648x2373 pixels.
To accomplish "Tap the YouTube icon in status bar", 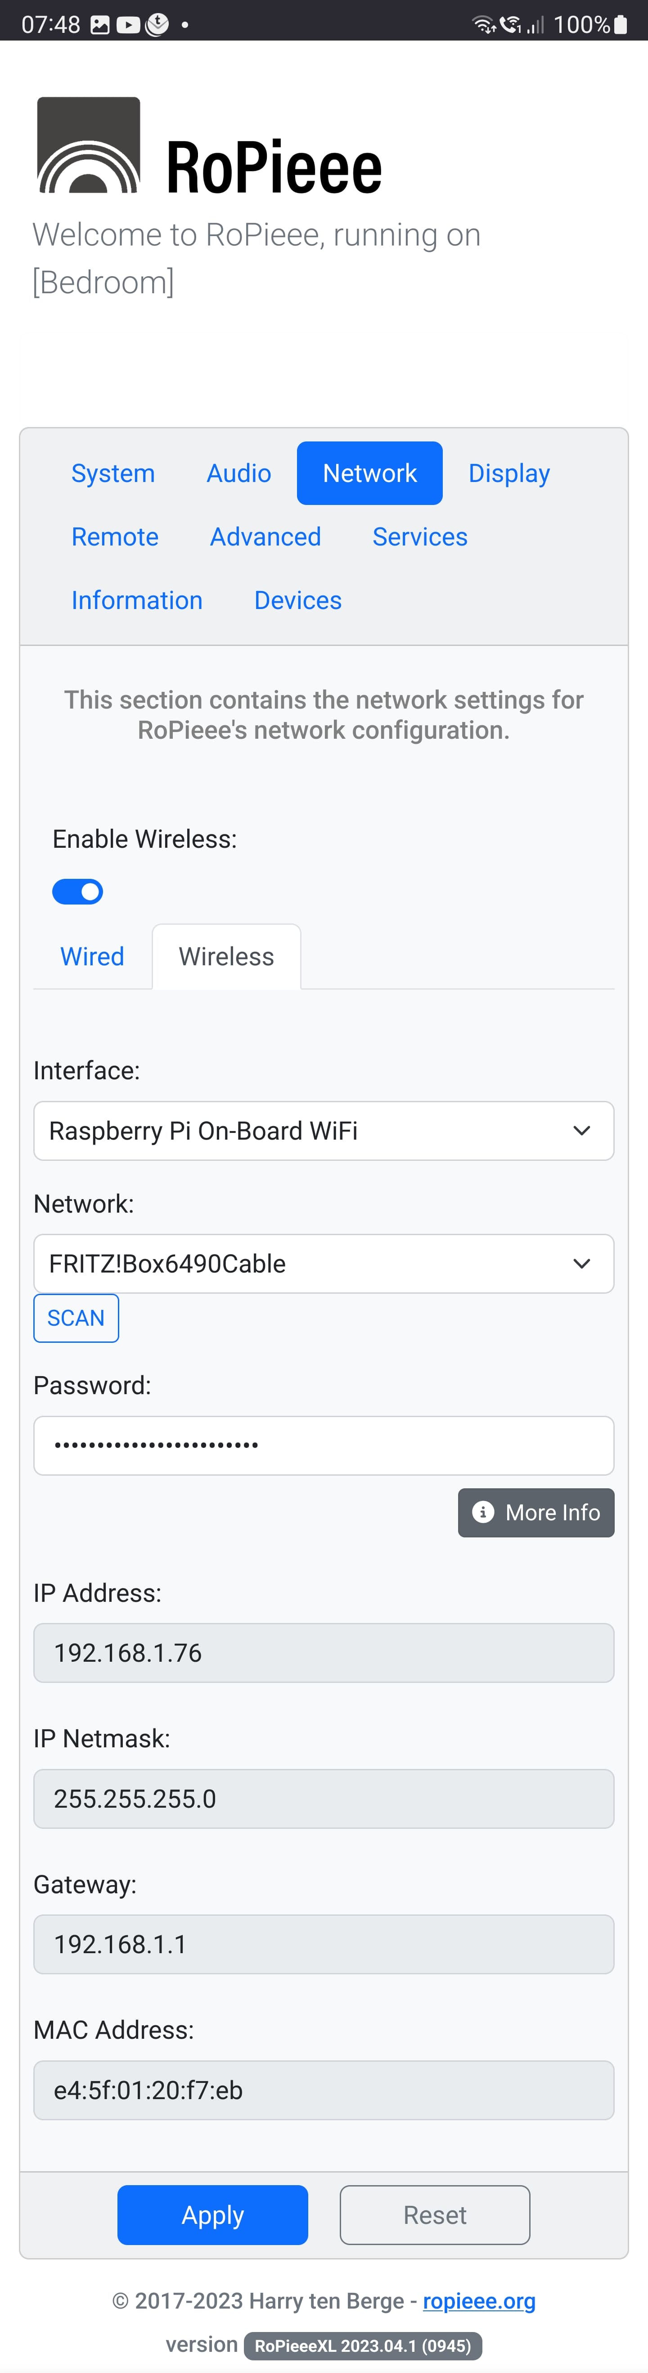I will coord(129,25).
